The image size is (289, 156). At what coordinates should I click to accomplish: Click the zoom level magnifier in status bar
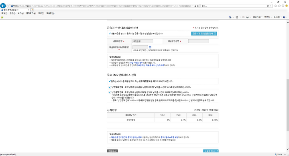[276, 154]
